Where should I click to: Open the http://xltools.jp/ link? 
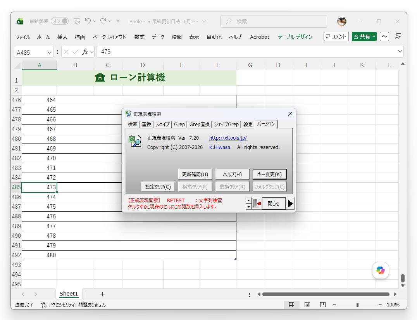click(228, 138)
